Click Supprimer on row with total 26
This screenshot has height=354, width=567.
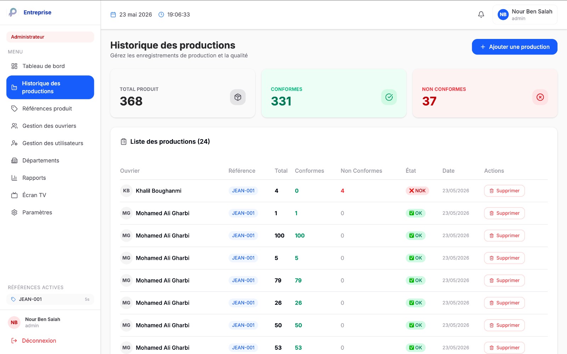[504, 303]
